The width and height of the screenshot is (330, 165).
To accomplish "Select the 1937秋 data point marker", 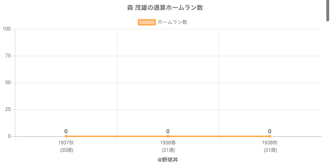I will 66,136.
